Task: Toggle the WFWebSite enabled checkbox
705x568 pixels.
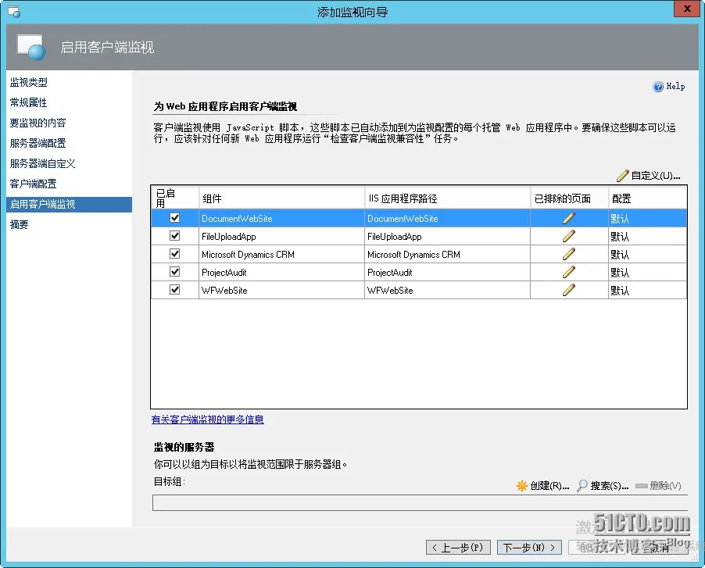Action: pyautogui.click(x=174, y=290)
